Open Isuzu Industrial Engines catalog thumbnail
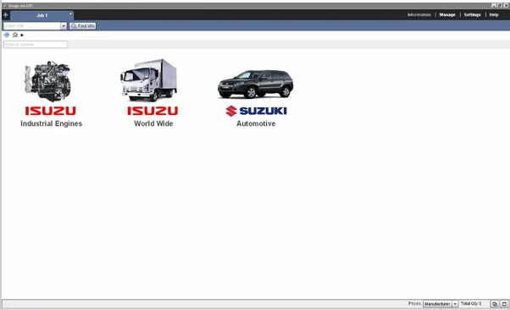510x310 pixels. tap(48, 81)
